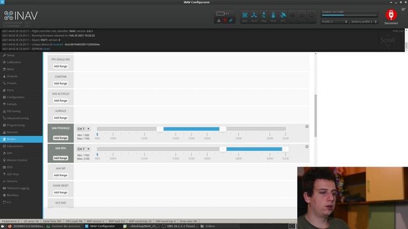Open the OSD section
This screenshot has height=229, width=408.
point(21,167)
